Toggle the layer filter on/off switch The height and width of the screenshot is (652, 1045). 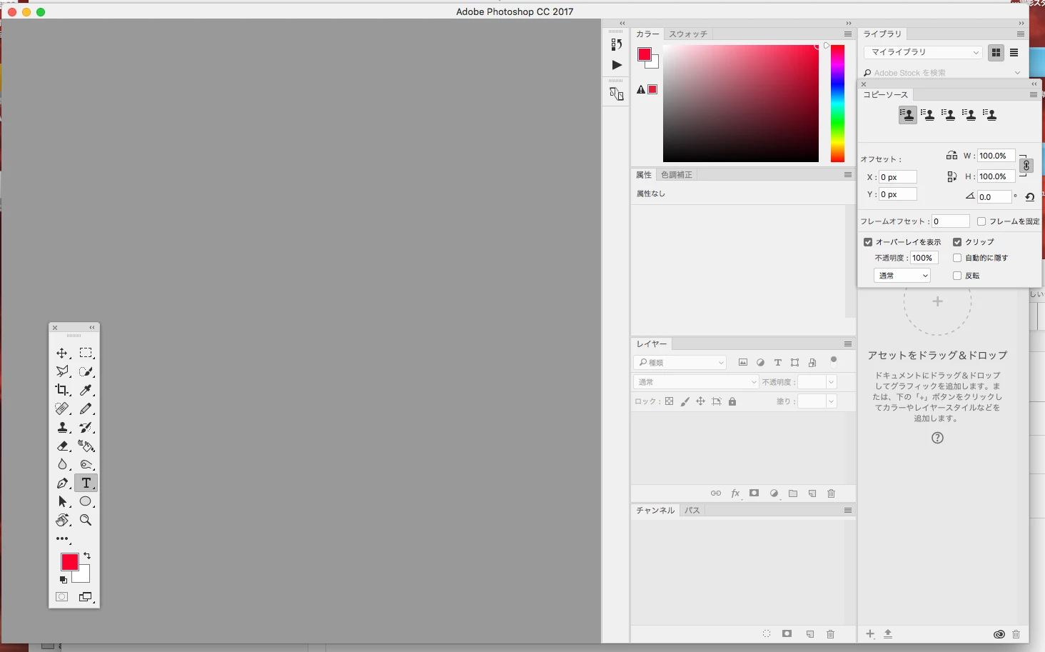pyautogui.click(x=833, y=361)
